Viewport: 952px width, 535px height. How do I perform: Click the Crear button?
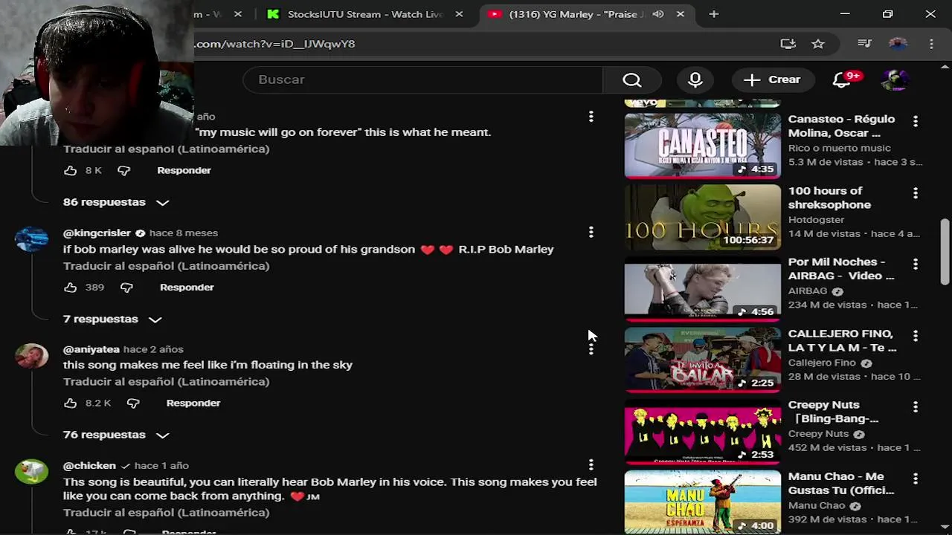(772, 80)
